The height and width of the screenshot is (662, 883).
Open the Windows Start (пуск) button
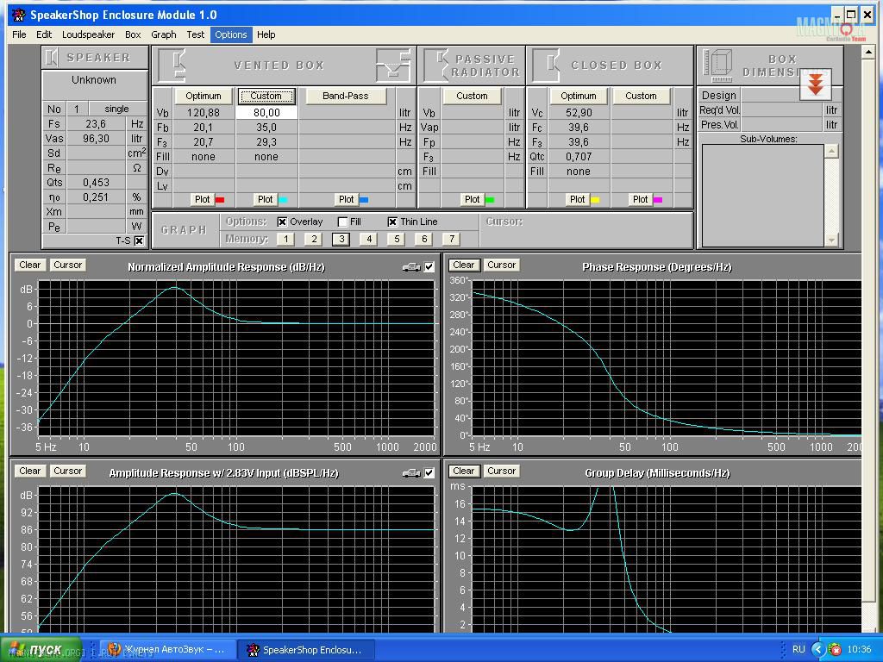pos(40,649)
